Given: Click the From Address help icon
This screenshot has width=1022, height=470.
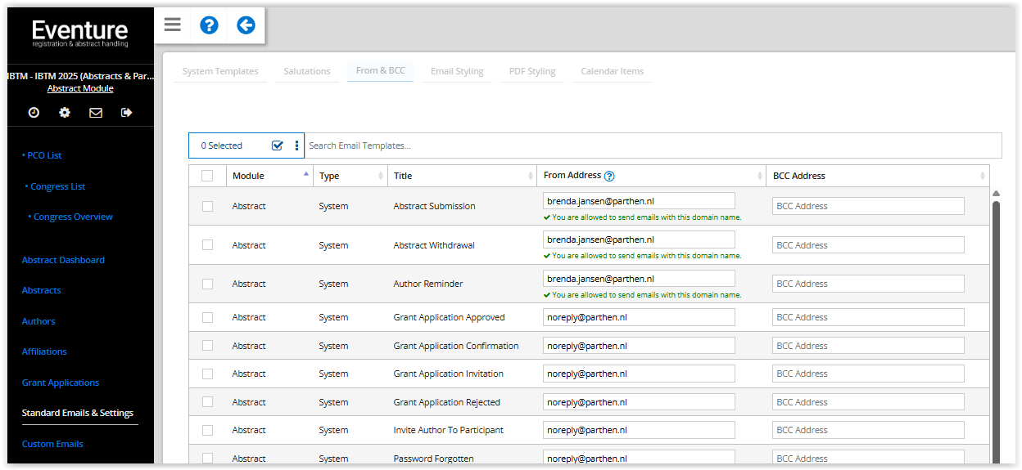Looking at the screenshot, I should click(x=609, y=176).
